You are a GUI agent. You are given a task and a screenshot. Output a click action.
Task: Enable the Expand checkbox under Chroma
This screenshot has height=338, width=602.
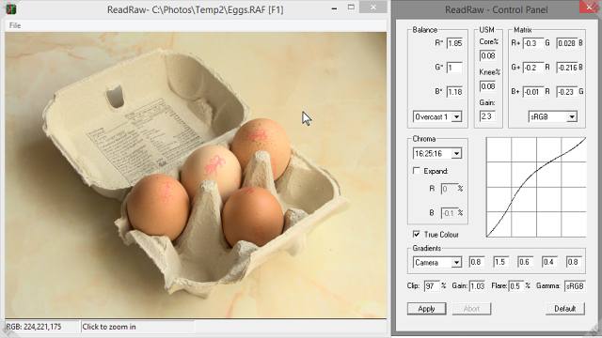417,171
